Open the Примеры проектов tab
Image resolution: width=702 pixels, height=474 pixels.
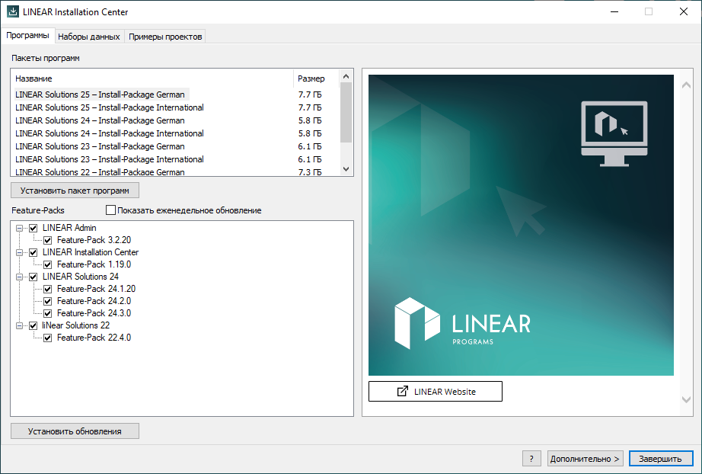pyautogui.click(x=165, y=37)
